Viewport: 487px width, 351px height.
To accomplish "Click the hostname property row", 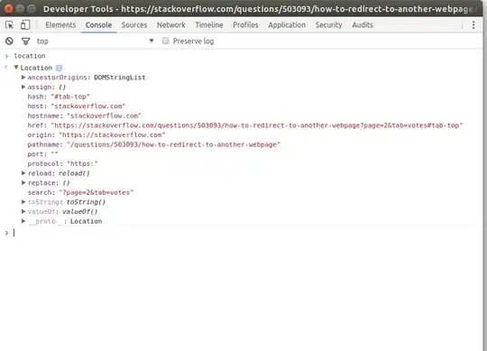I will click(85, 115).
